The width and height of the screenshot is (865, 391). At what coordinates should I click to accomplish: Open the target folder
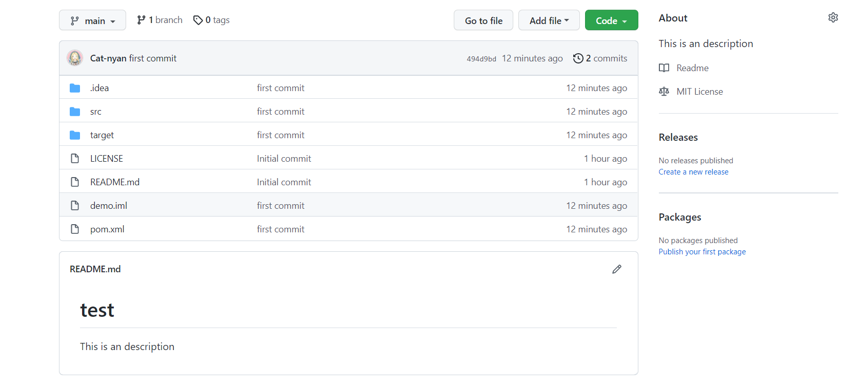pyautogui.click(x=102, y=135)
